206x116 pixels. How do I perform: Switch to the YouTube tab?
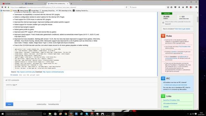13,4
